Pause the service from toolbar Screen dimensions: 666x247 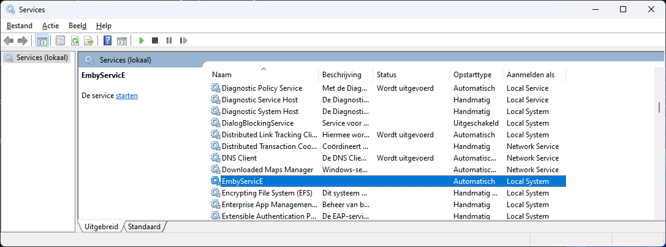tap(169, 40)
